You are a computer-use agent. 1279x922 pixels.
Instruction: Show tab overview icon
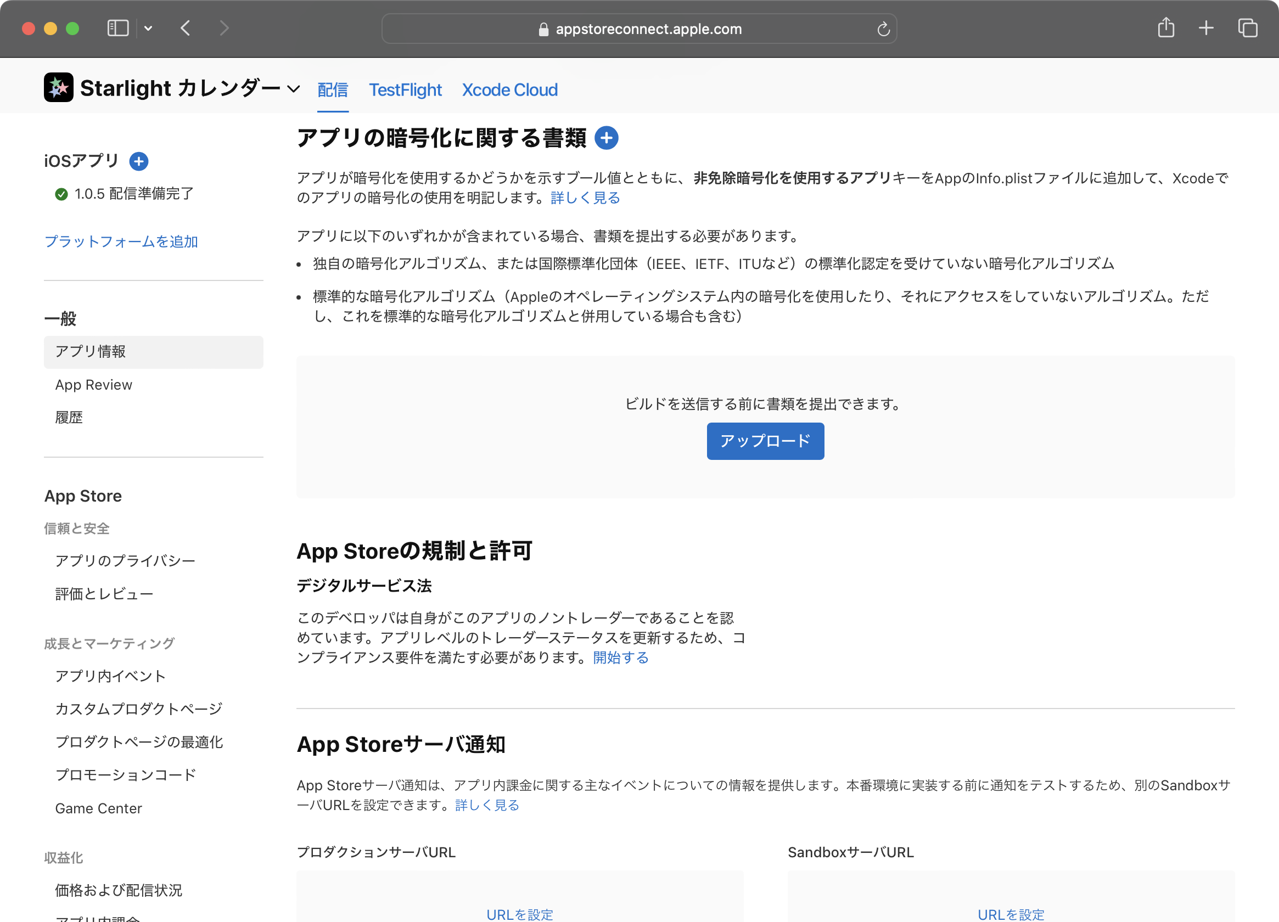(x=1247, y=27)
